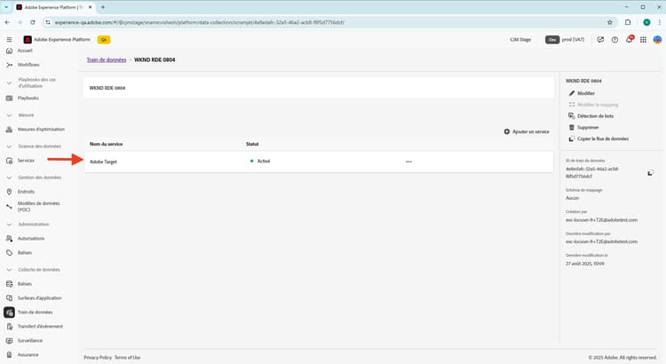Click the icon left of the help icon
The height and width of the screenshot is (364, 666).
pos(600,39)
